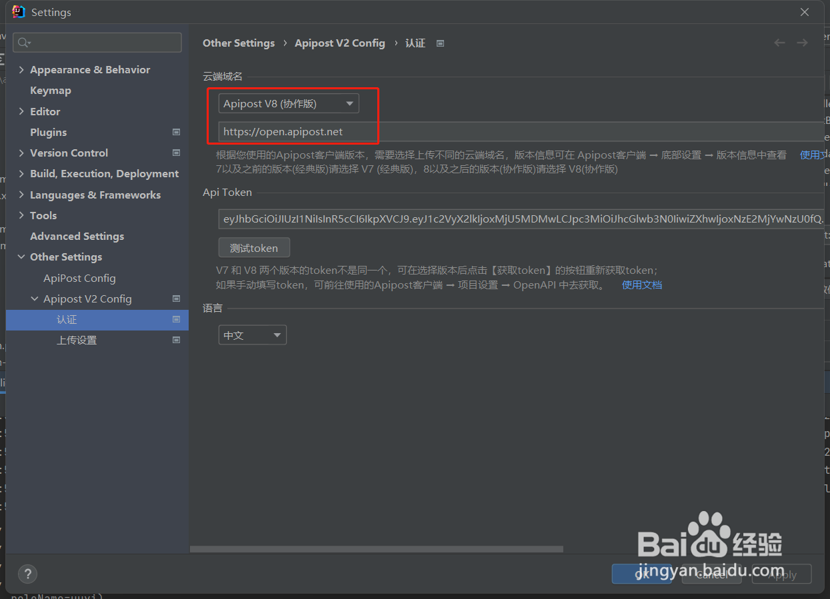Click project-level icon beside Apipost V2 Config
Image resolution: width=830 pixels, height=599 pixels.
[176, 299]
